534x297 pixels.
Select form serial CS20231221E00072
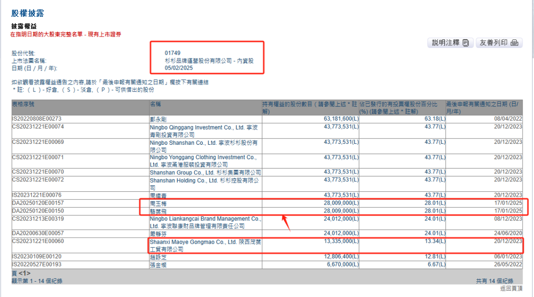click(x=38, y=179)
